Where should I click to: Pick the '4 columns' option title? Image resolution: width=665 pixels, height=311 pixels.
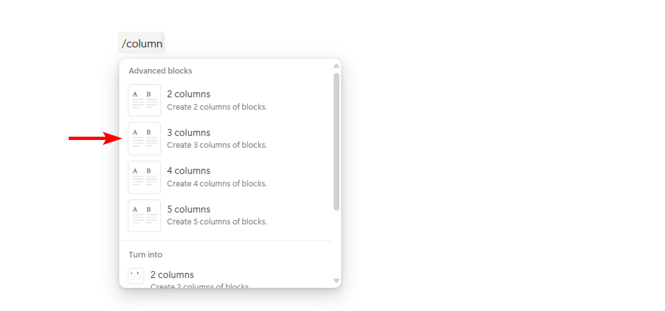coord(188,170)
